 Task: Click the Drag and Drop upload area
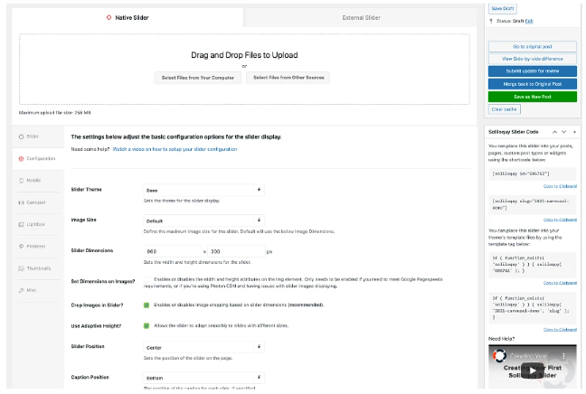244,69
